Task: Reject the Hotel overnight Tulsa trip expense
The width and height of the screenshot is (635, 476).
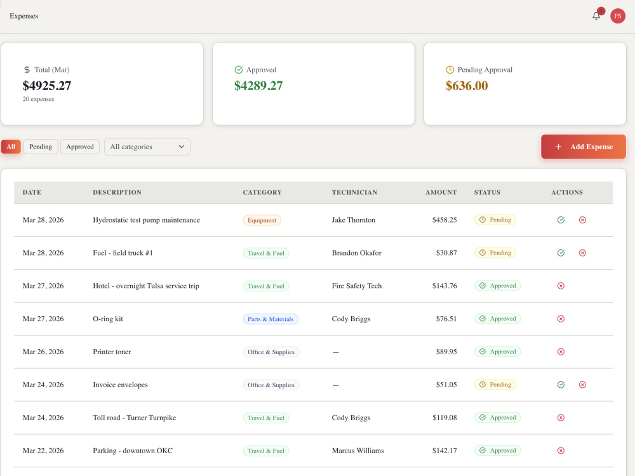Action: click(x=561, y=286)
